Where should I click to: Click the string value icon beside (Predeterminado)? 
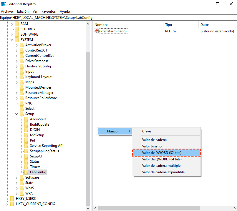coord(96,31)
